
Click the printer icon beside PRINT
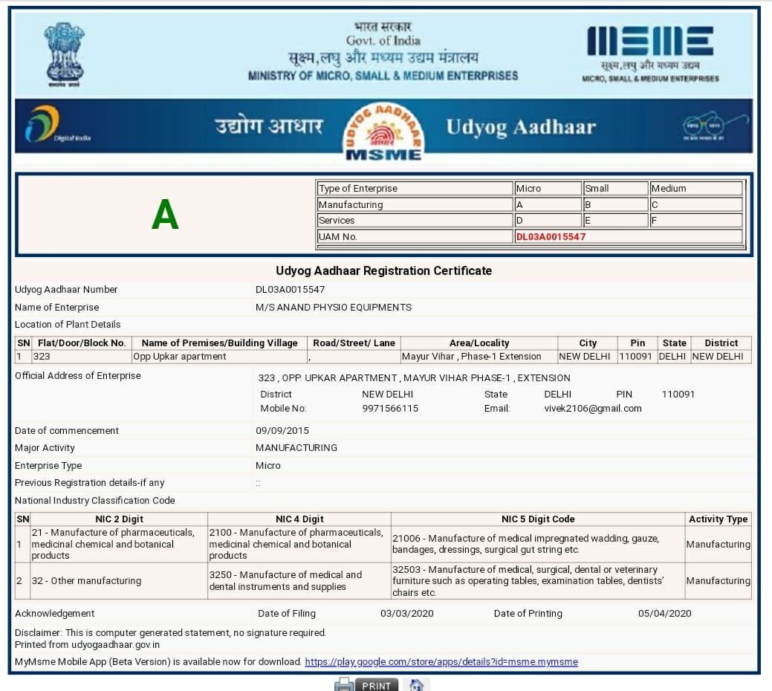pos(343,684)
